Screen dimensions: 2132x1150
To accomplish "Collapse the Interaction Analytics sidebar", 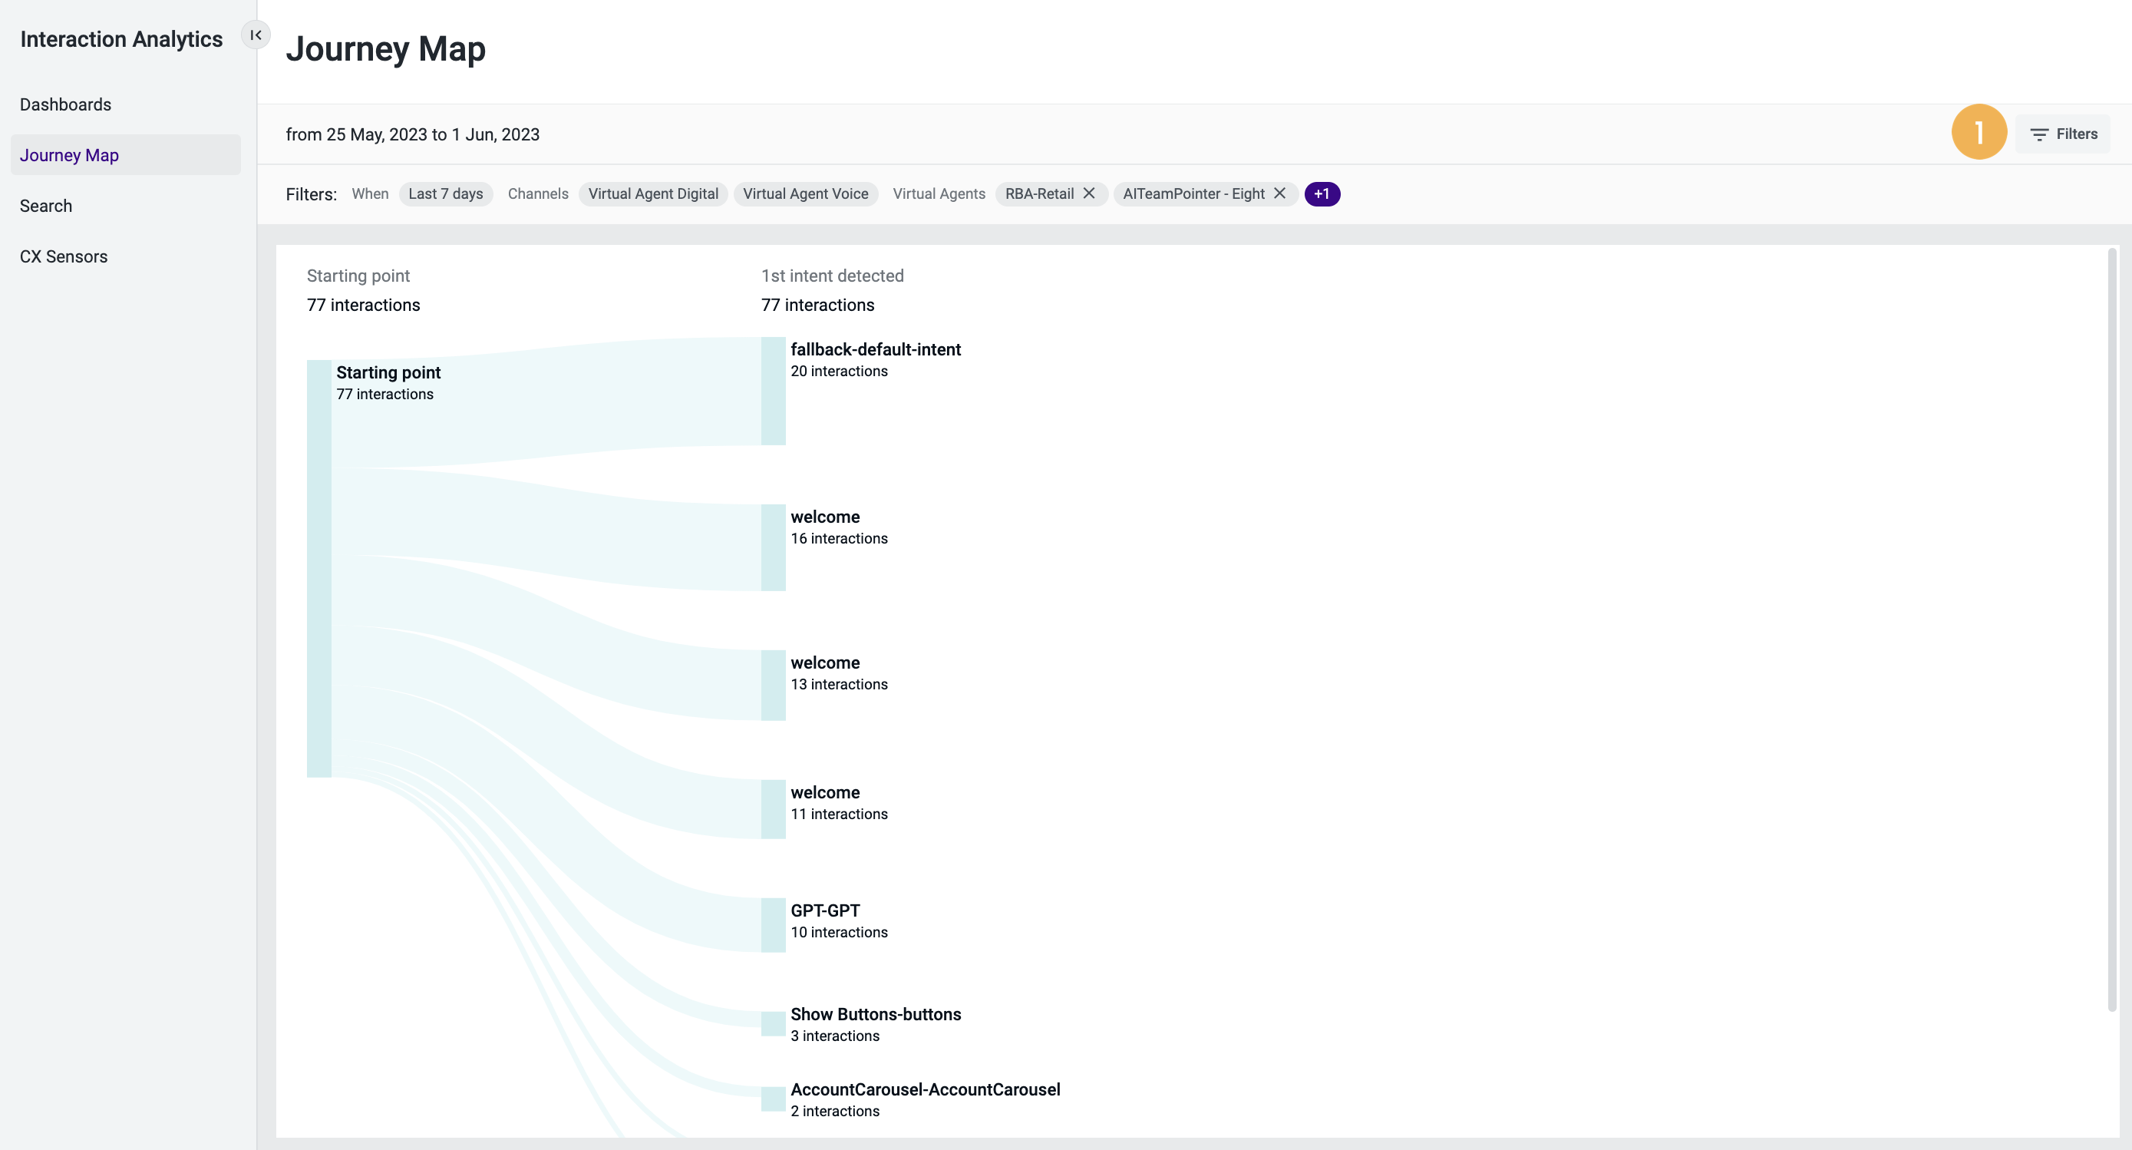I will click(256, 35).
